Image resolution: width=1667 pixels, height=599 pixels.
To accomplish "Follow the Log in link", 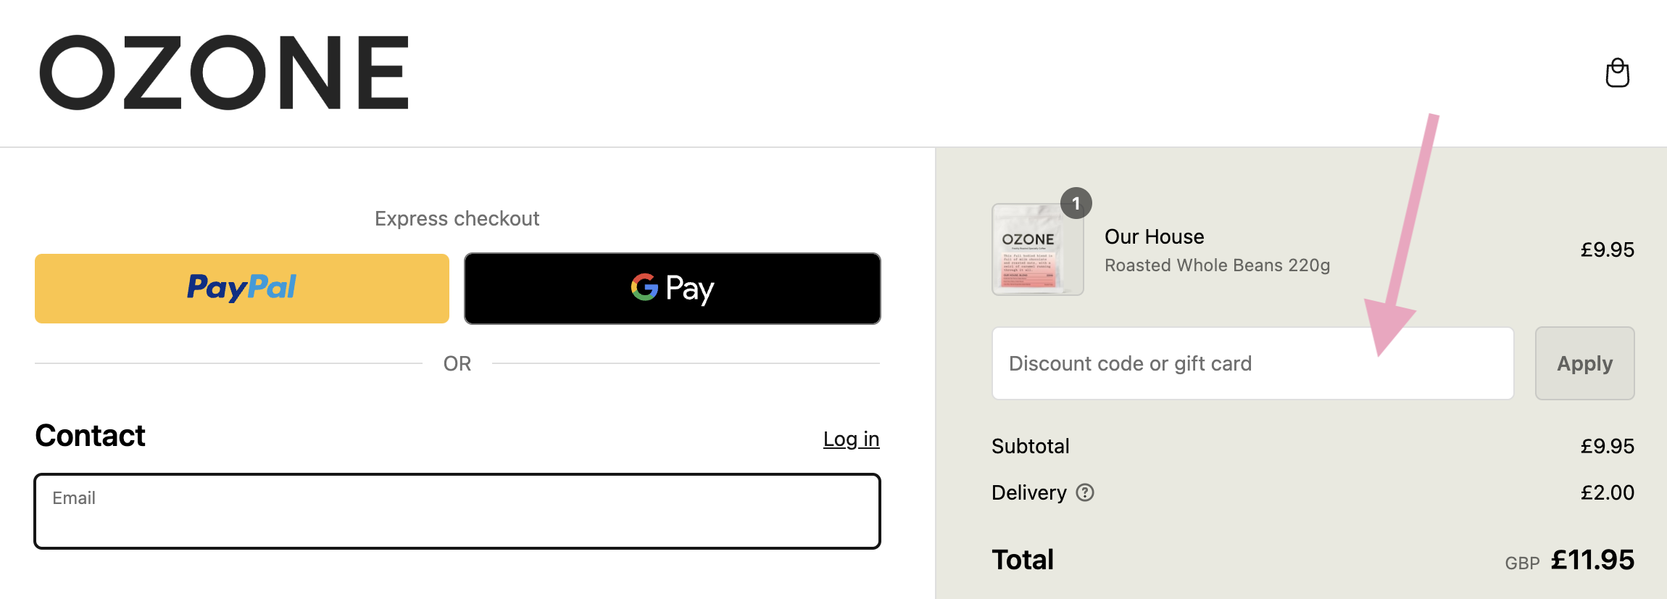I will [851, 439].
